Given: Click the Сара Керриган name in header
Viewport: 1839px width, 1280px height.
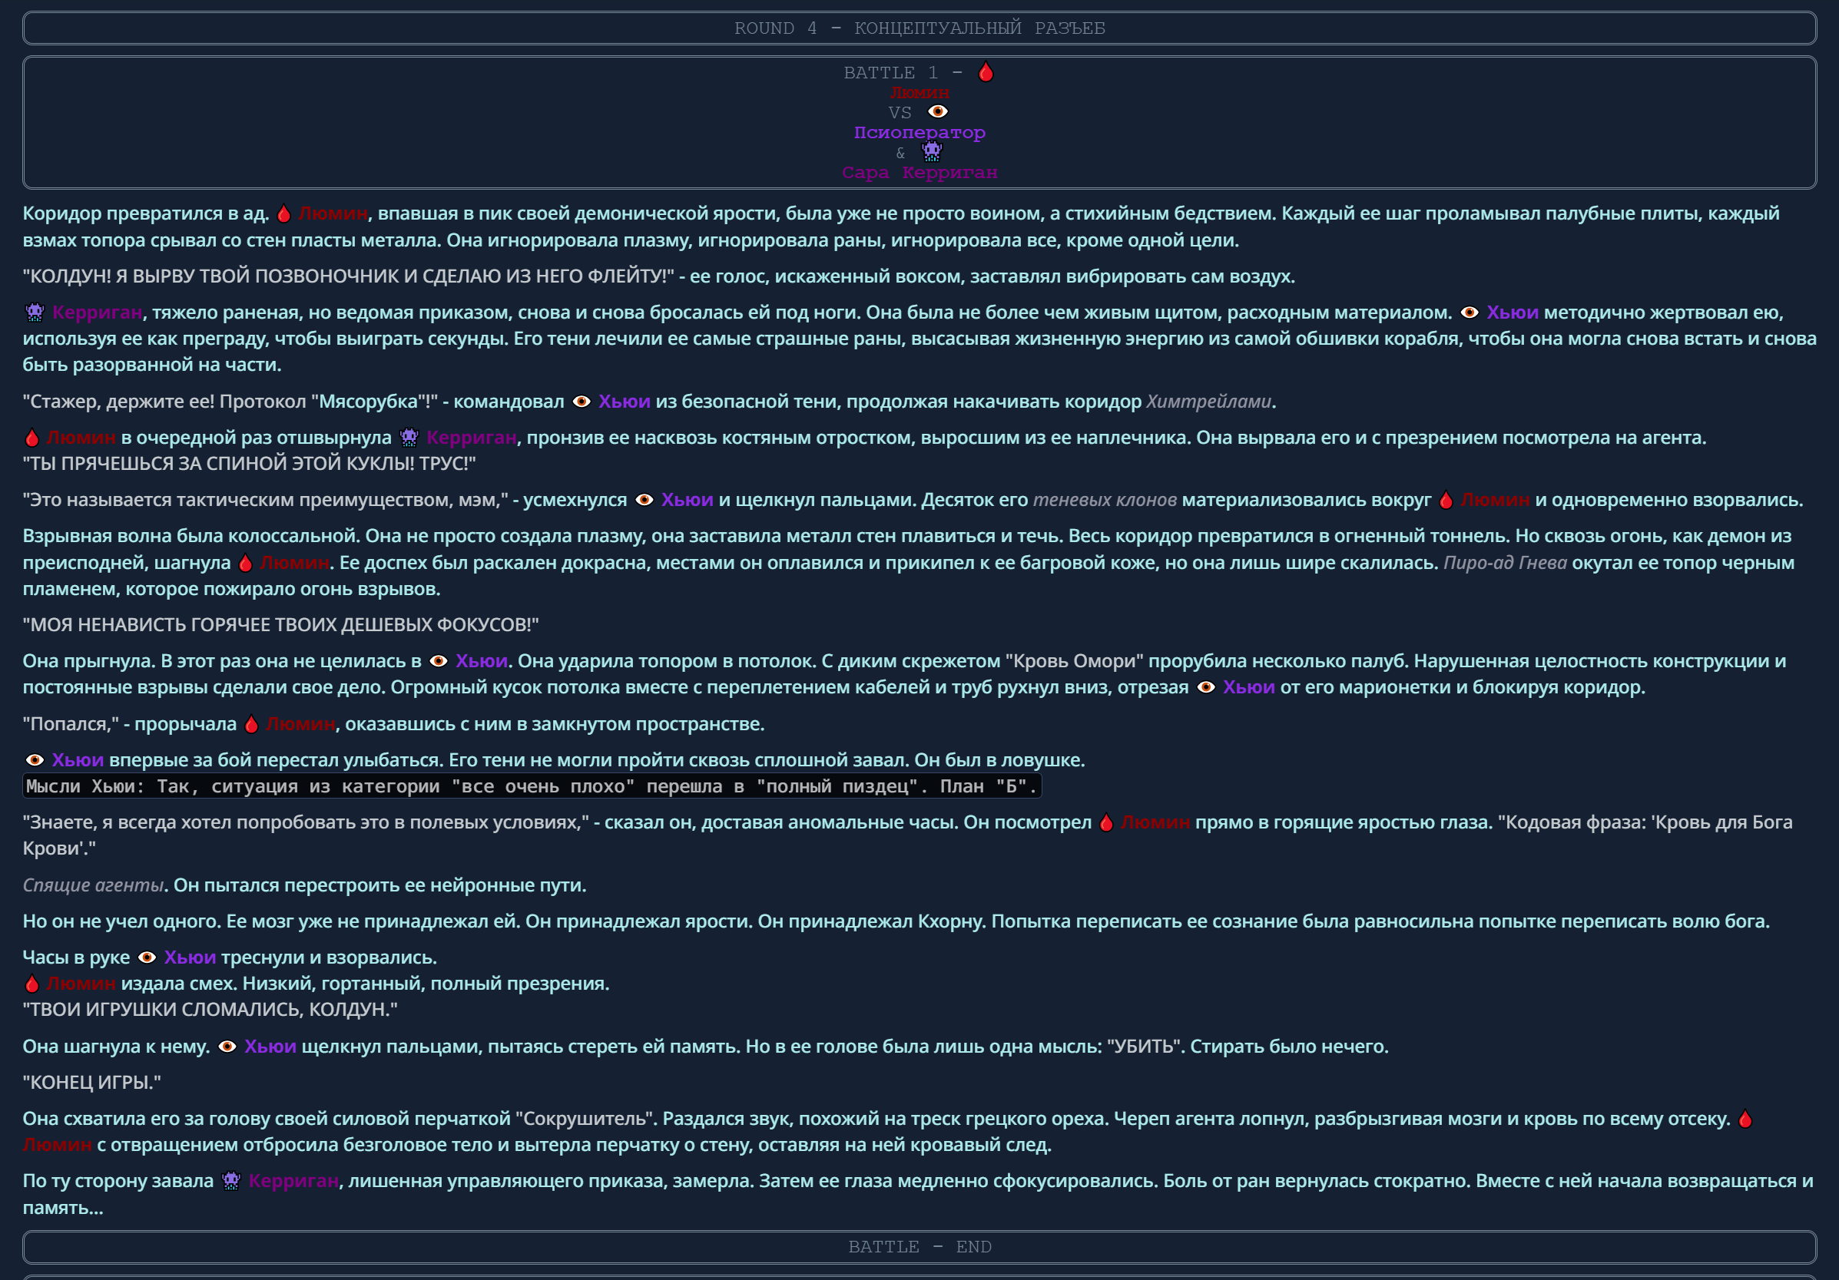Looking at the screenshot, I should click(919, 172).
